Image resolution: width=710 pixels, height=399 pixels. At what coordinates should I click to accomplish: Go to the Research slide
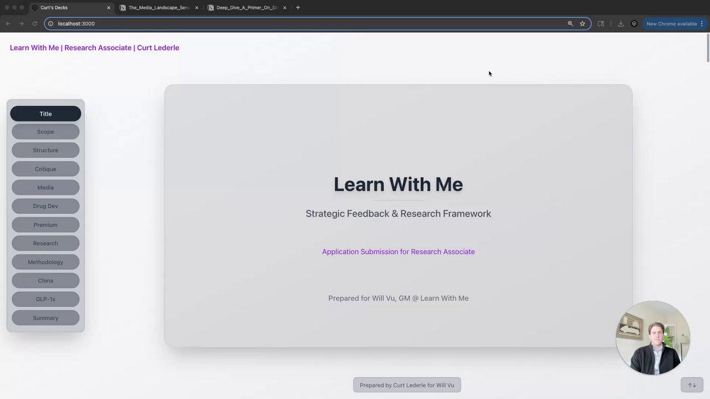point(45,243)
